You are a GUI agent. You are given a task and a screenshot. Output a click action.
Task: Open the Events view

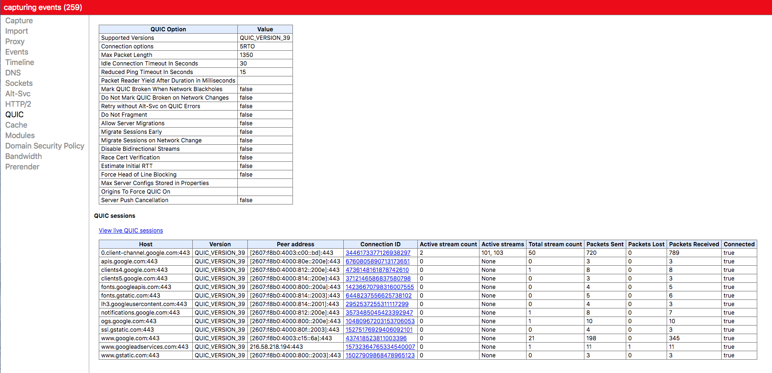tap(17, 52)
